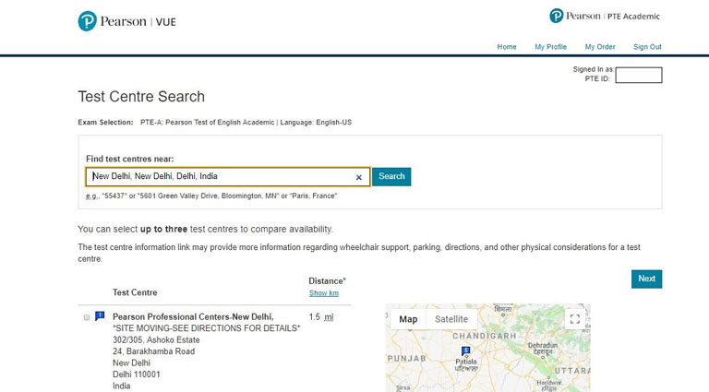Switch the map to Map view

click(x=408, y=319)
